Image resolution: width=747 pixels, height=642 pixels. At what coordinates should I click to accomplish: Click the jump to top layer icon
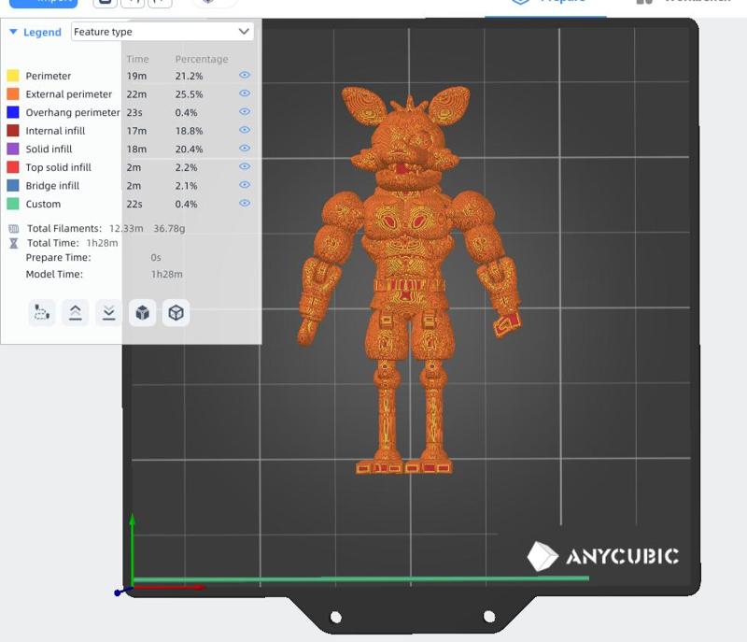click(x=76, y=313)
